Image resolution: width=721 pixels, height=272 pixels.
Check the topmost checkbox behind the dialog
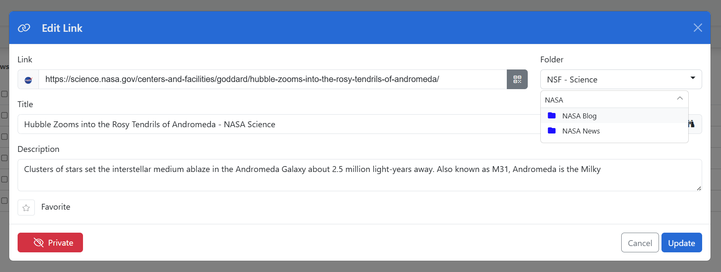coord(4,94)
